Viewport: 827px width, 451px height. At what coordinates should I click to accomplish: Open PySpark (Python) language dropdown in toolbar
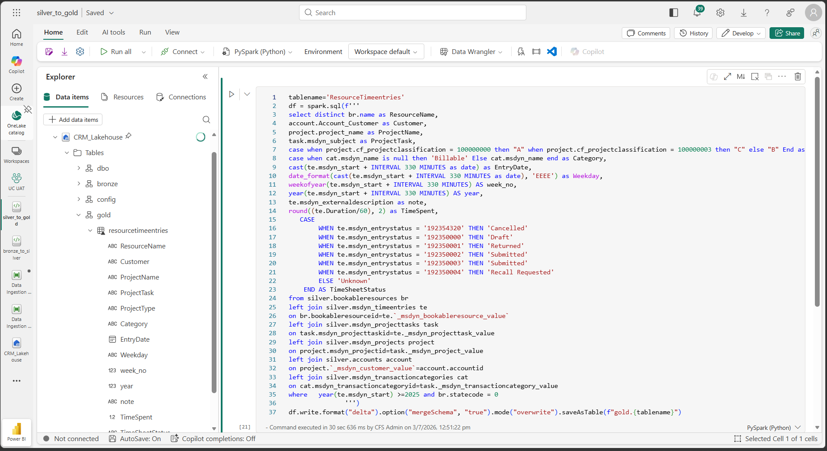pos(257,52)
